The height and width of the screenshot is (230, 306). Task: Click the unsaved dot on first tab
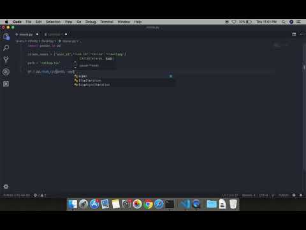pos(38,34)
